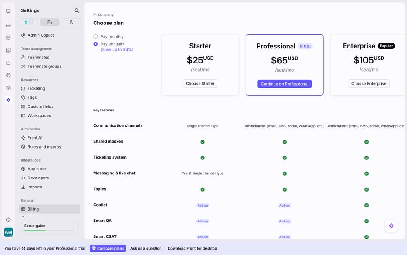This screenshot has height=255, width=407.
Task: Open Tags settings
Action: (49, 97)
